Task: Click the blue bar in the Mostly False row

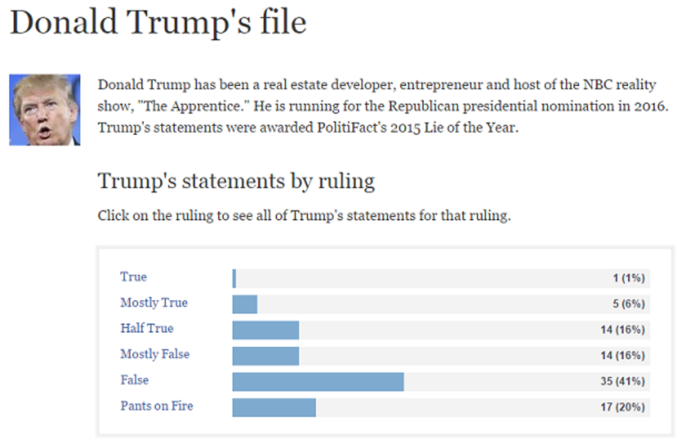Action: 265,356
